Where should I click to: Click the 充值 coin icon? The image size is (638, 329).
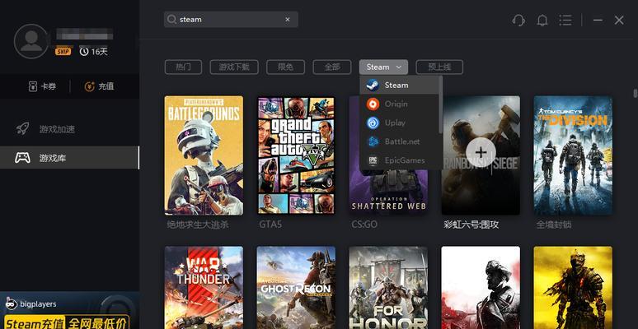click(x=90, y=86)
